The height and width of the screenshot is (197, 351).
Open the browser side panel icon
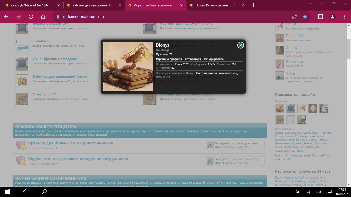tap(320, 17)
